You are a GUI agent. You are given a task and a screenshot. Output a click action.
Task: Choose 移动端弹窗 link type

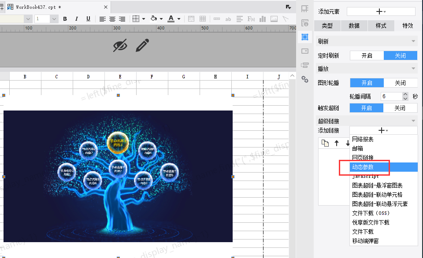[384, 241]
